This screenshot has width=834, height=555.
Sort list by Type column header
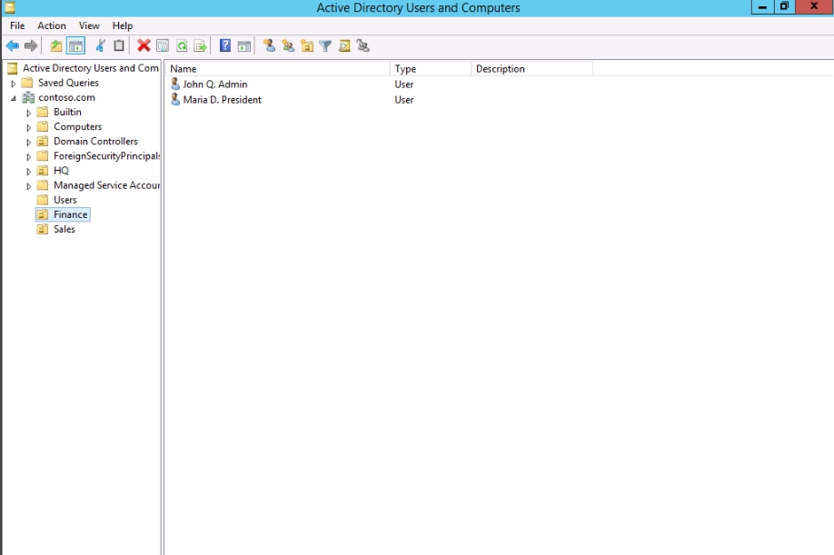coord(431,68)
